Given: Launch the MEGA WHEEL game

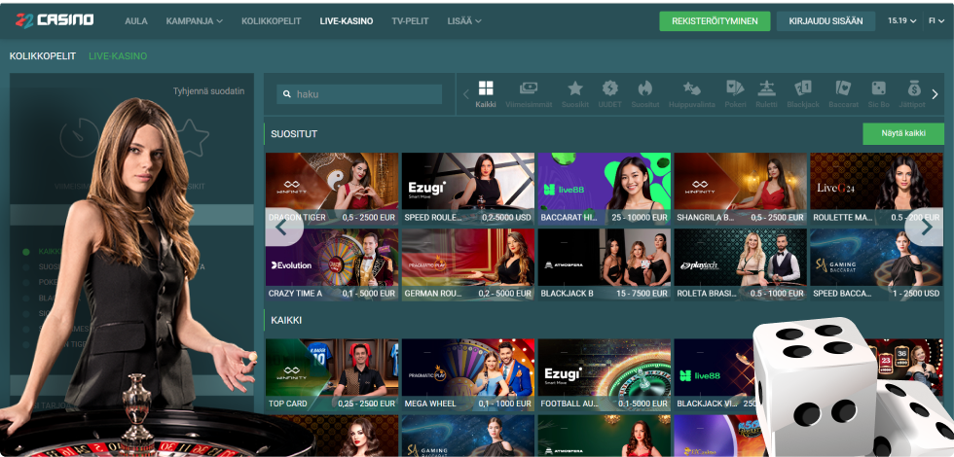Looking at the screenshot, I should pos(468,375).
